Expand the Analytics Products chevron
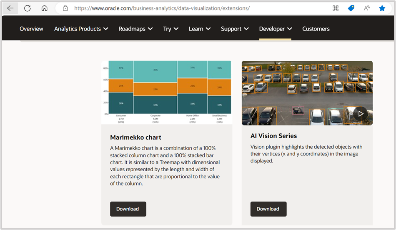 click(x=106, y=29)
